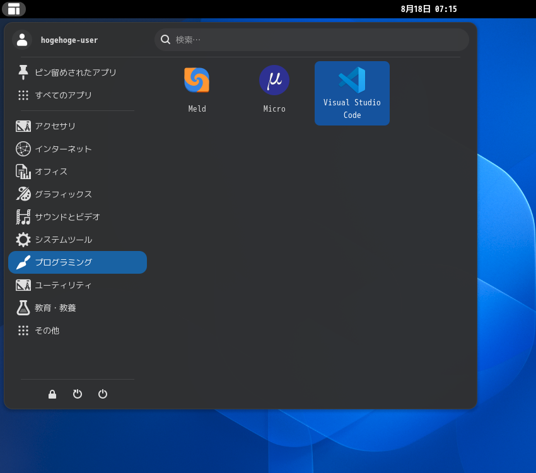Click the user avatar icon
Viewport: 536px width, 473px height.
pyautogui.click(x=22, y=40)
